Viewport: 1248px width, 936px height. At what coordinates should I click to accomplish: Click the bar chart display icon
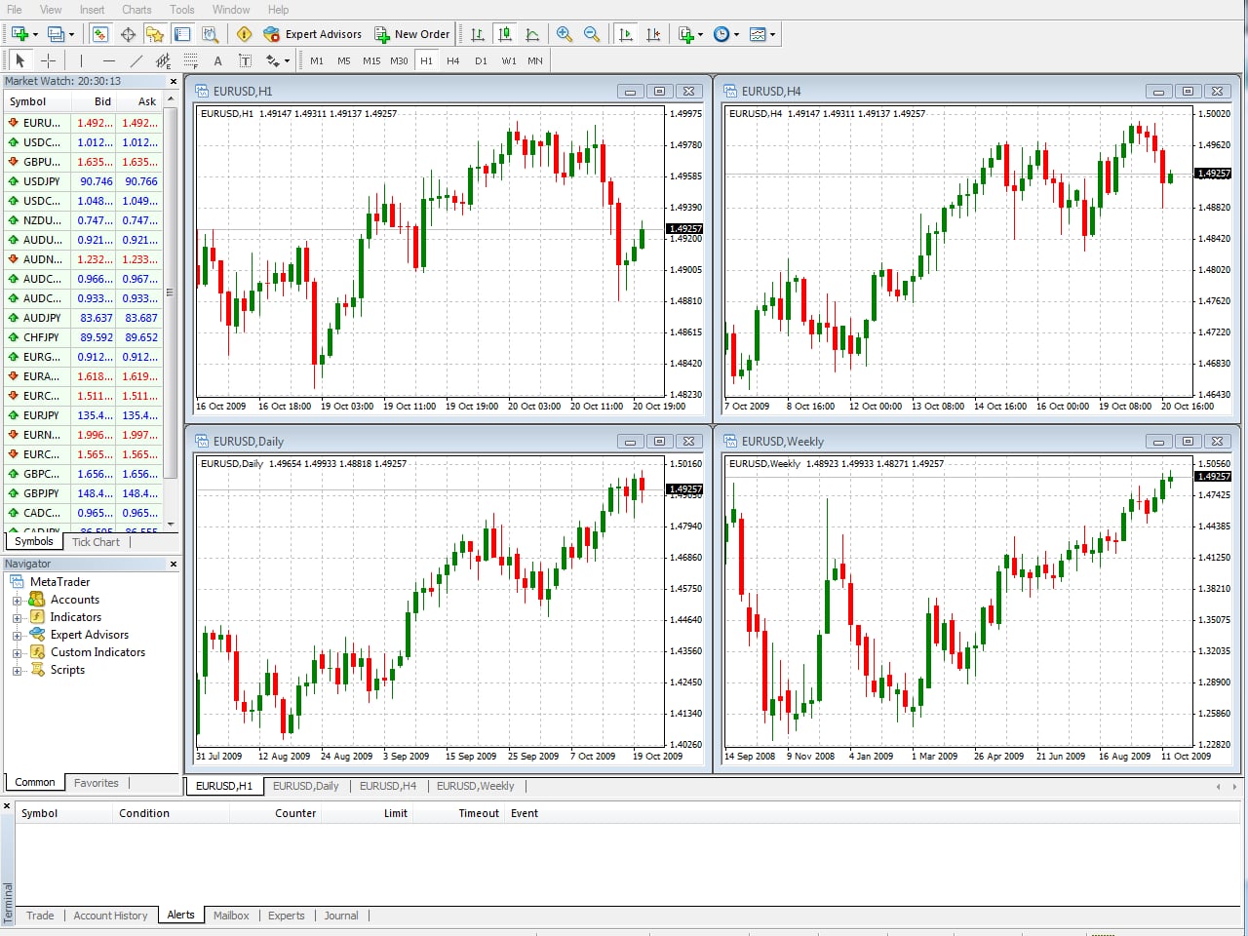[478, 34]
